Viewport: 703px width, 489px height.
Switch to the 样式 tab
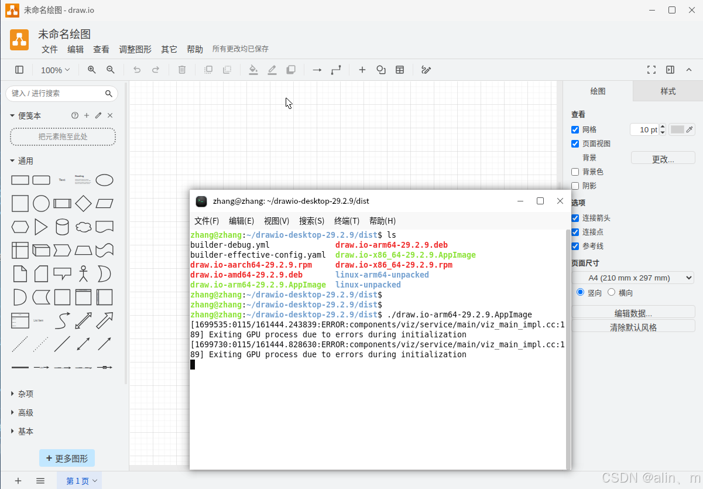(668, 91)
